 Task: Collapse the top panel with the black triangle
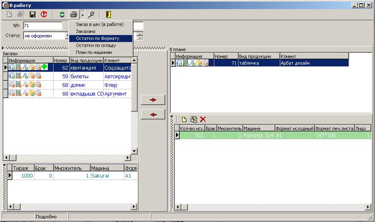coord(3,48)
